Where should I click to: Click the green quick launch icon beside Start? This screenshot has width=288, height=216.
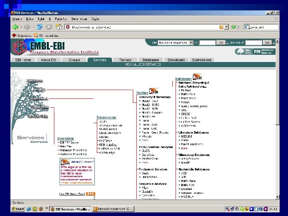pos(35,209)
